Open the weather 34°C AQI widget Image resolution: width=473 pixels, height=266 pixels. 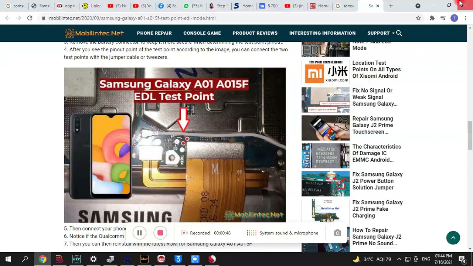coord(372,259)
